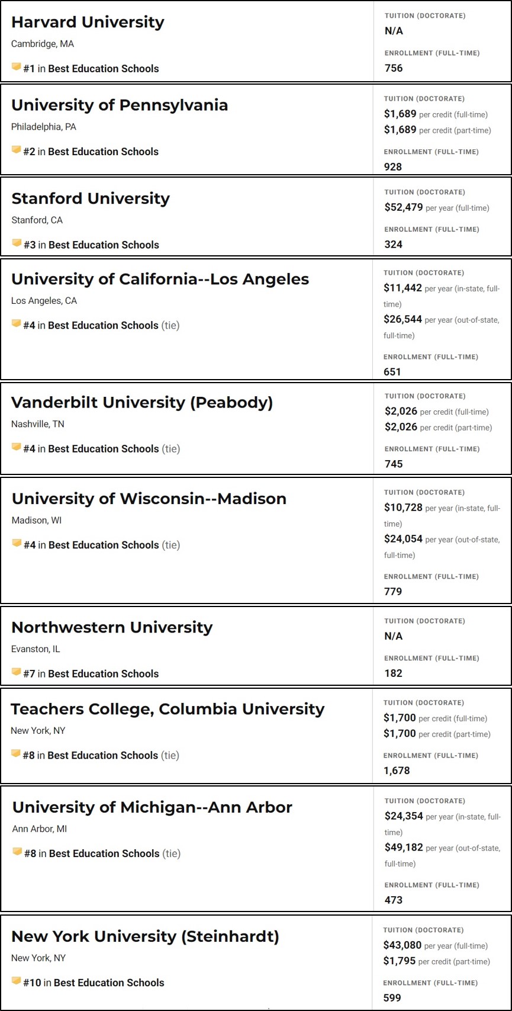
Task: Click Stanford's $52,479 tuition figure
Action: [404, 207]
